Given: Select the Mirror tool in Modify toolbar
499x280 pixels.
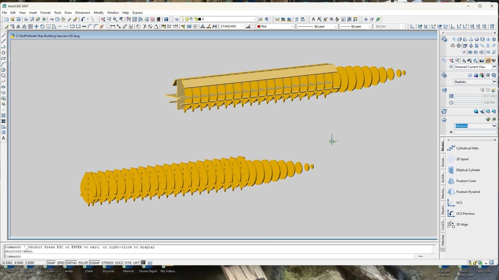Looking at the screenshot, I should point(18,26).
